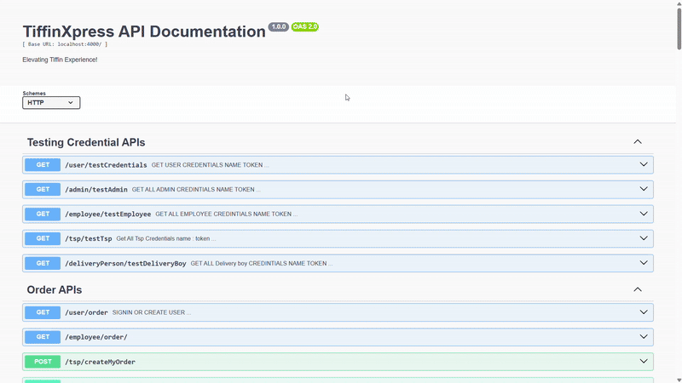Click GET badge for /user/testCredentials
This screenshot has width=682, height=383.
pos(43,165)
